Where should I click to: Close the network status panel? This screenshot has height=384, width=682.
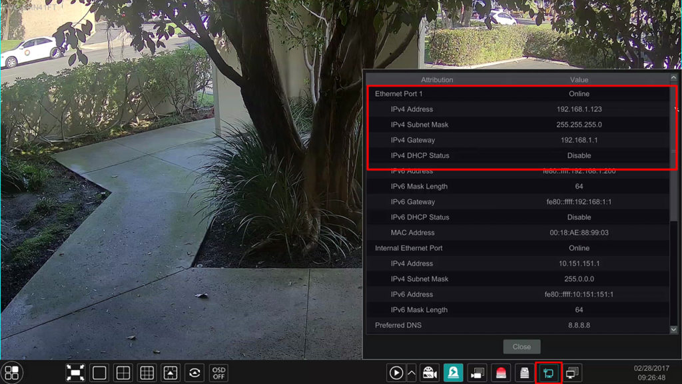click(521, 347)
